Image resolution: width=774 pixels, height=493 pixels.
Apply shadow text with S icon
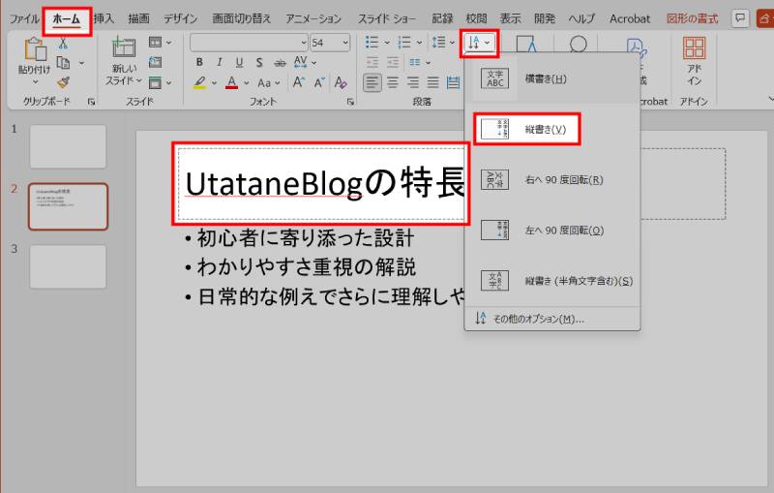tap(259, 63)
